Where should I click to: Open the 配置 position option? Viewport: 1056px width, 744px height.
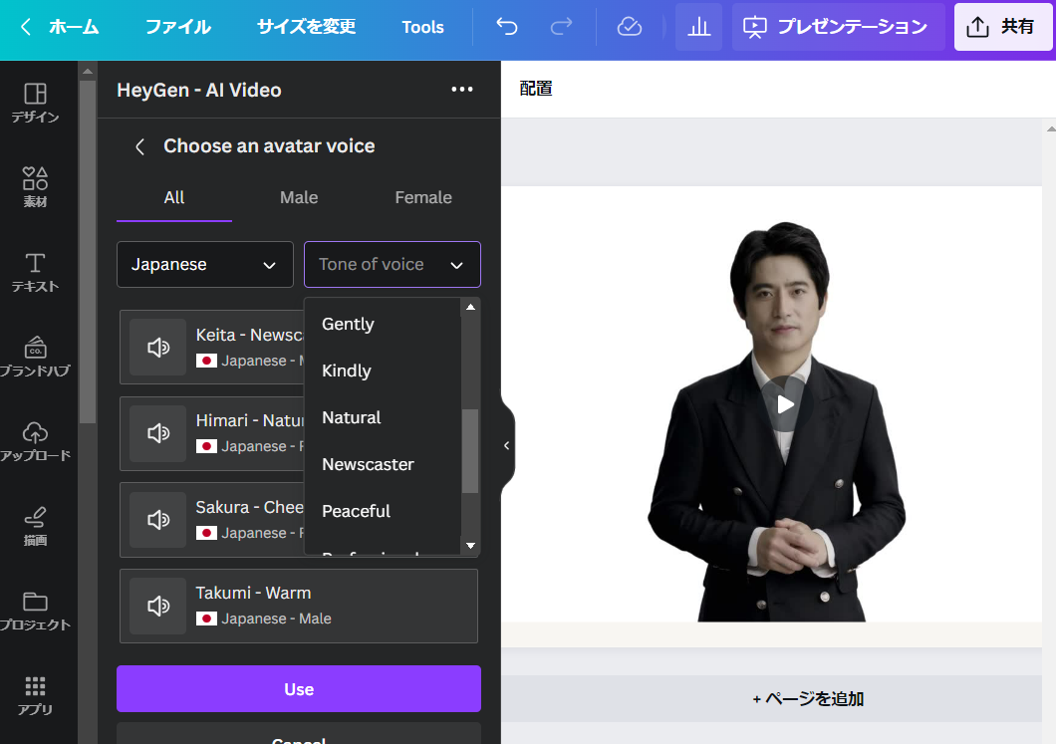point(536,89)
